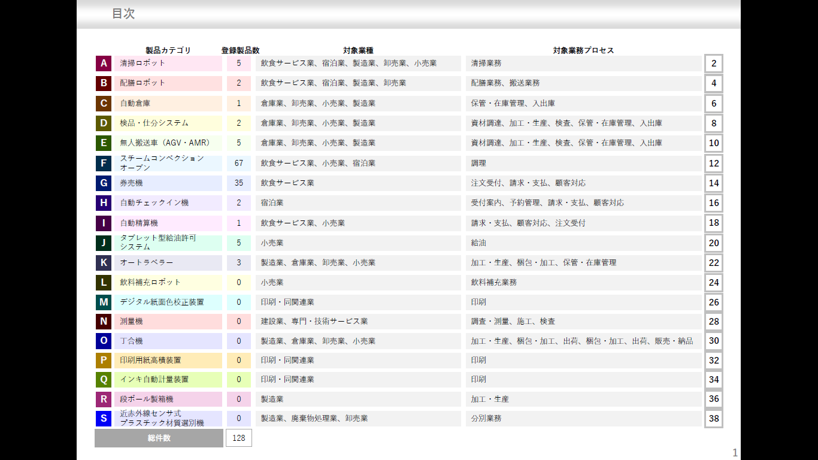
Task: Jump to page 2 box
Action: pyautogui.click(x=714, y=63)
